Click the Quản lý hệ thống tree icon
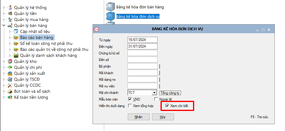 (10, 7)
